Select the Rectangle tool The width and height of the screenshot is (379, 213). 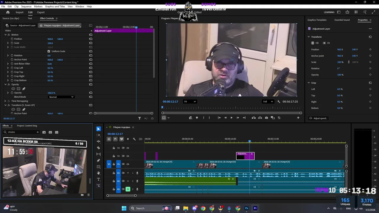[x=99, y=167]
